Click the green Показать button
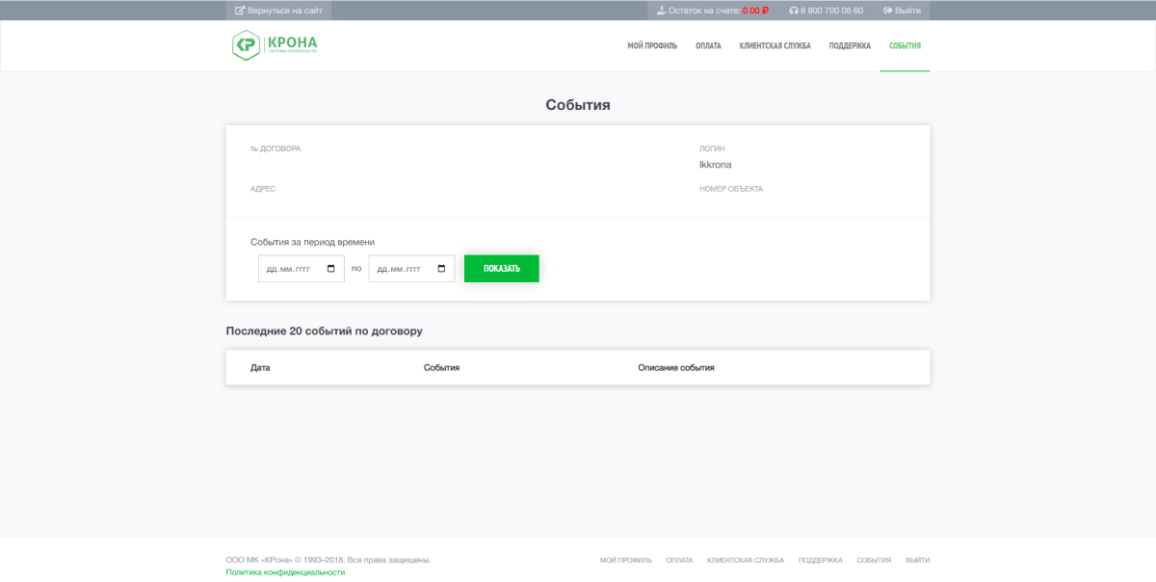Screen dimensions: 1156x582 tap(502, 269)
